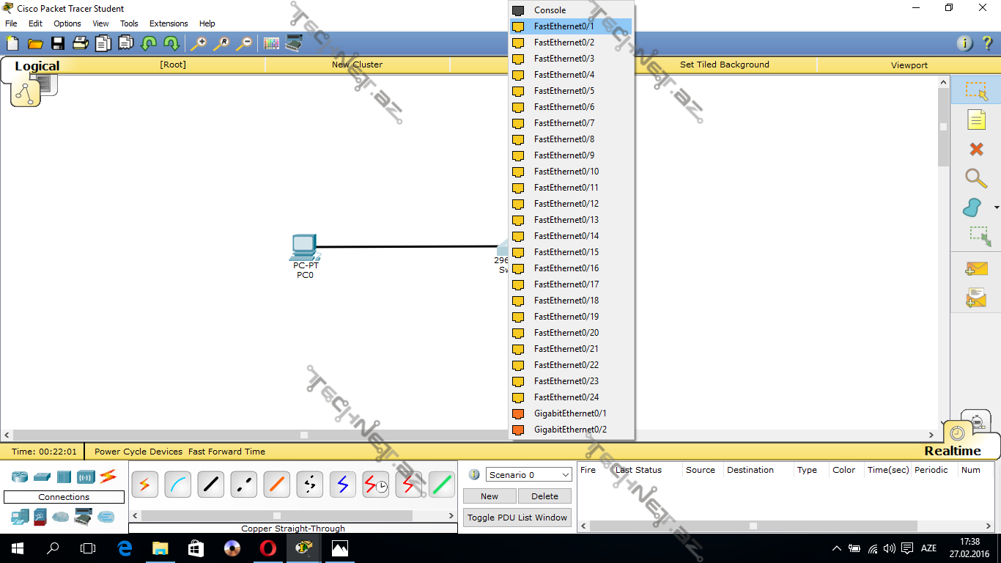
Task: Toggle to the Logical workspace view
Action: tap(37, 66)
